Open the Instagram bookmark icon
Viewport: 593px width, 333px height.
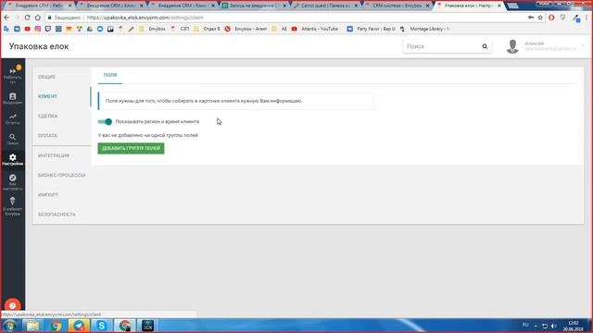[38, 29]
